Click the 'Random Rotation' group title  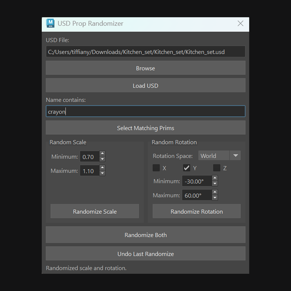point(174,142)
